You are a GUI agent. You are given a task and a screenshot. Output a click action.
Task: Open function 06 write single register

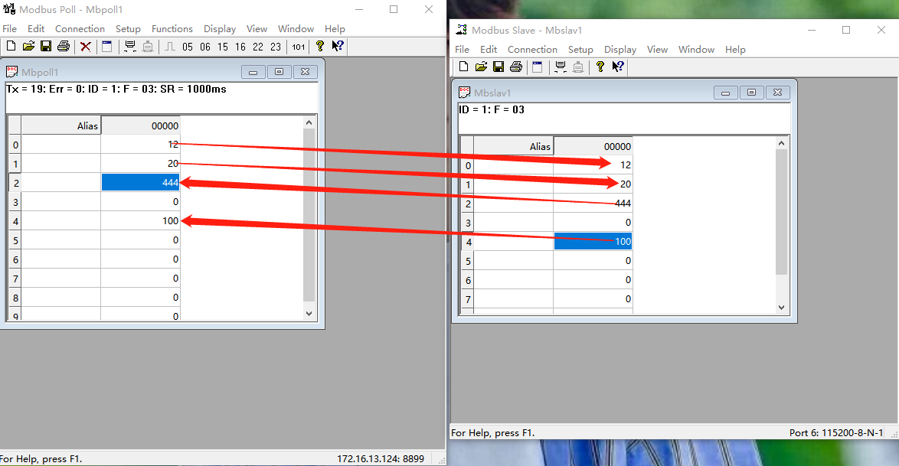click(x=205, y=47)
